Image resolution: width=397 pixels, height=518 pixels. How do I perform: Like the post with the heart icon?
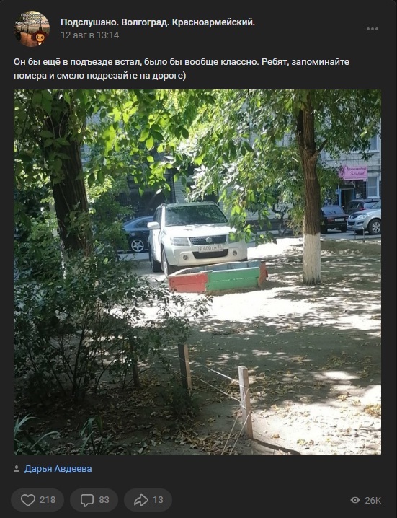(x=28, y=500)
